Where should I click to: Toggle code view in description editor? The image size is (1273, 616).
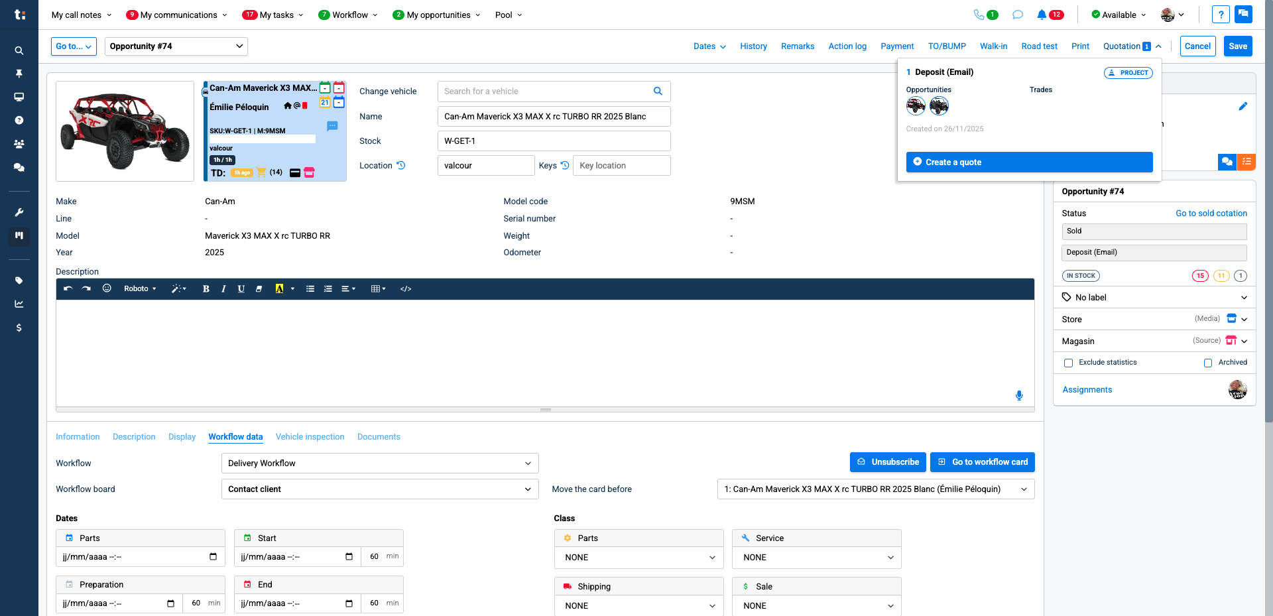[x=406, y=288]
